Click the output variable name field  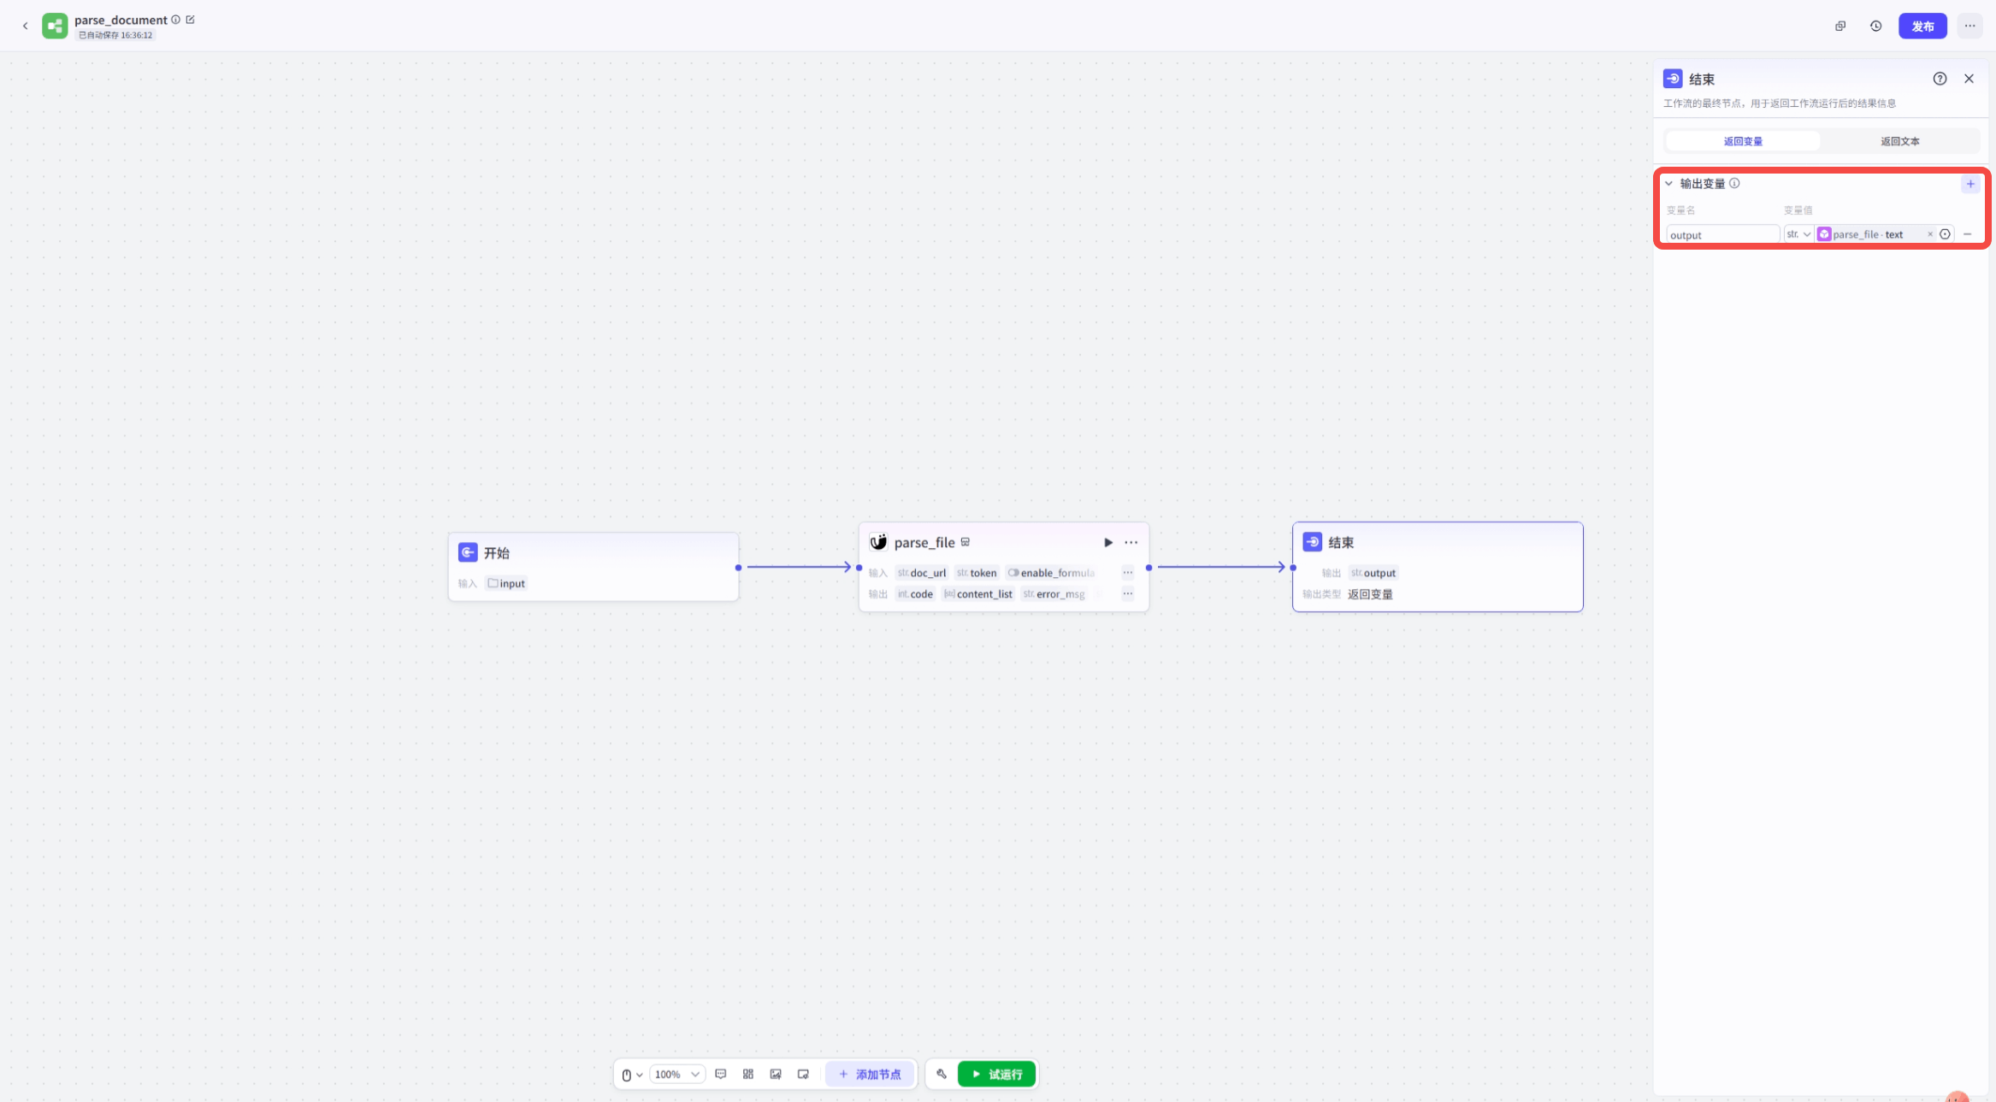click(x=1721, y=234)
